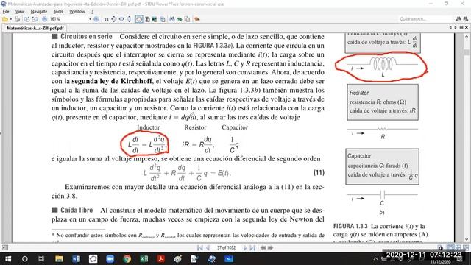Click the copy selection toolbar icon
471x265 pixels.
click(x=163, y=19)
